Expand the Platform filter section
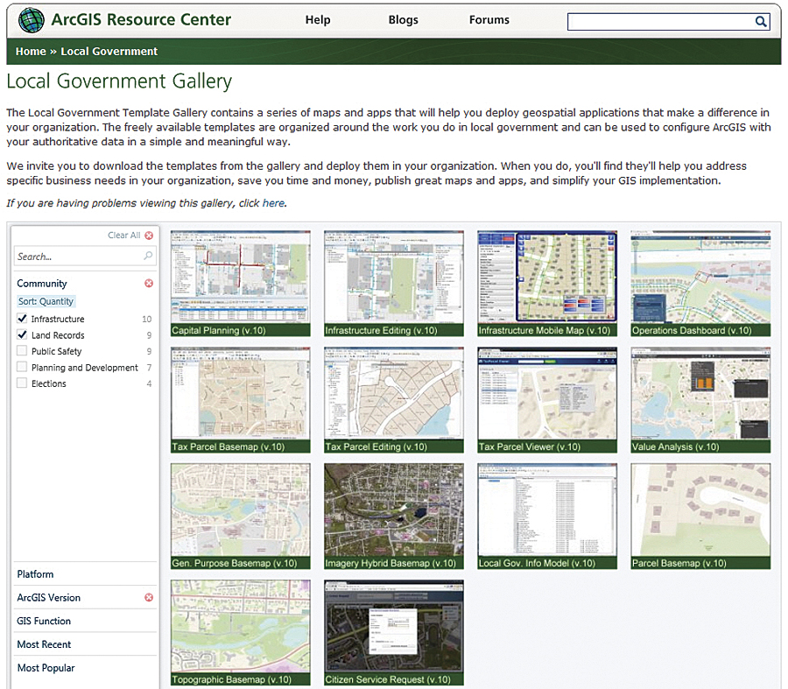This screenshot has height=689, width=788. point(35,573)
